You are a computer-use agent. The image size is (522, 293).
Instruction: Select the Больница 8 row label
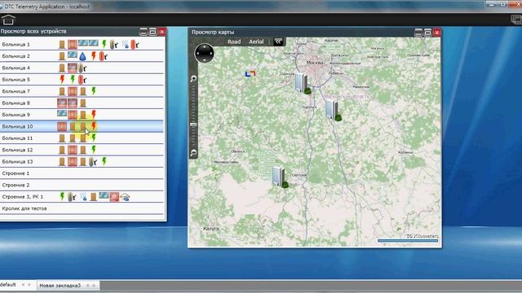coord(15,103)
